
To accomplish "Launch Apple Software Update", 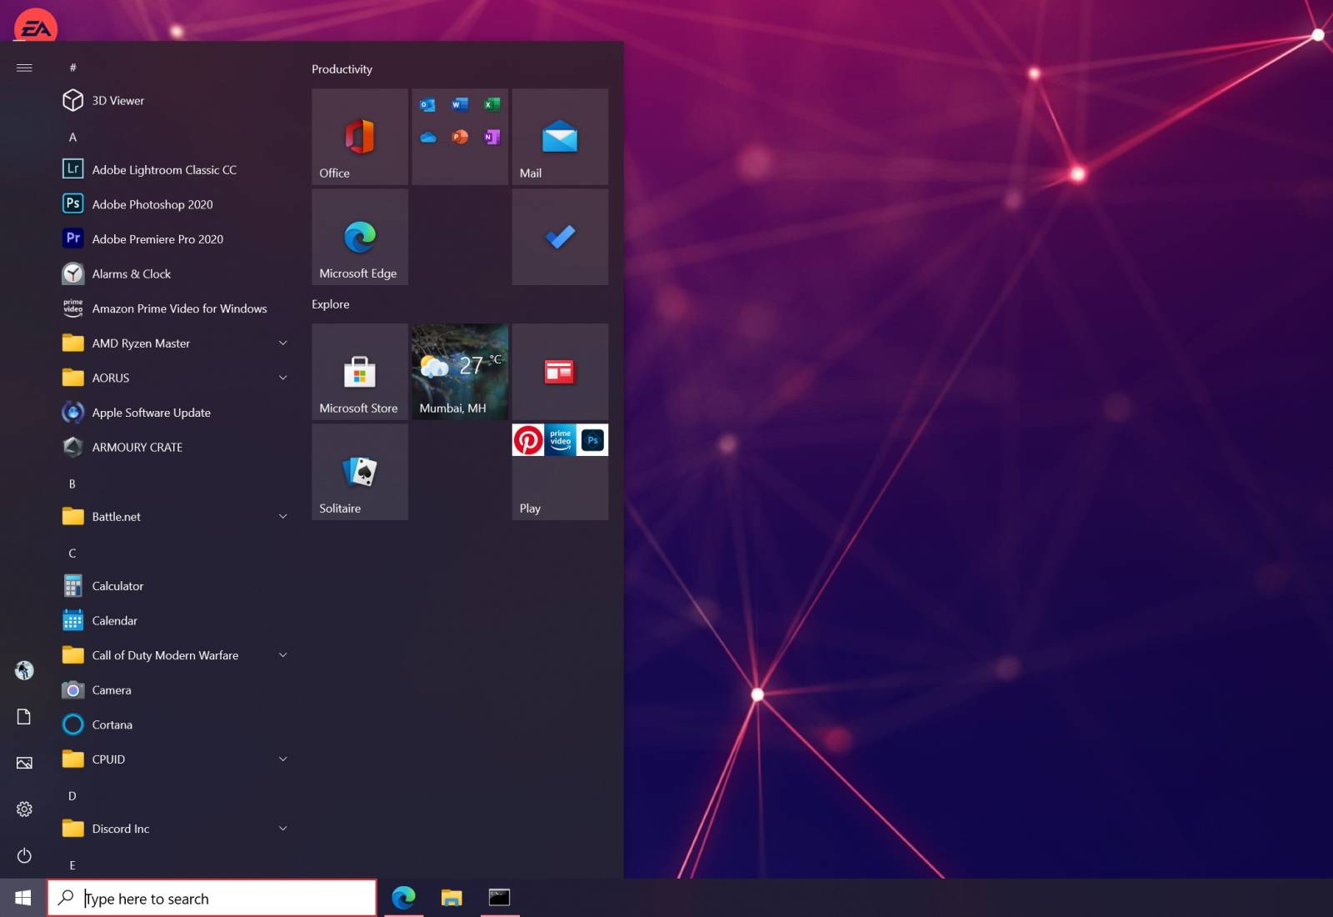I will (175, 413).
